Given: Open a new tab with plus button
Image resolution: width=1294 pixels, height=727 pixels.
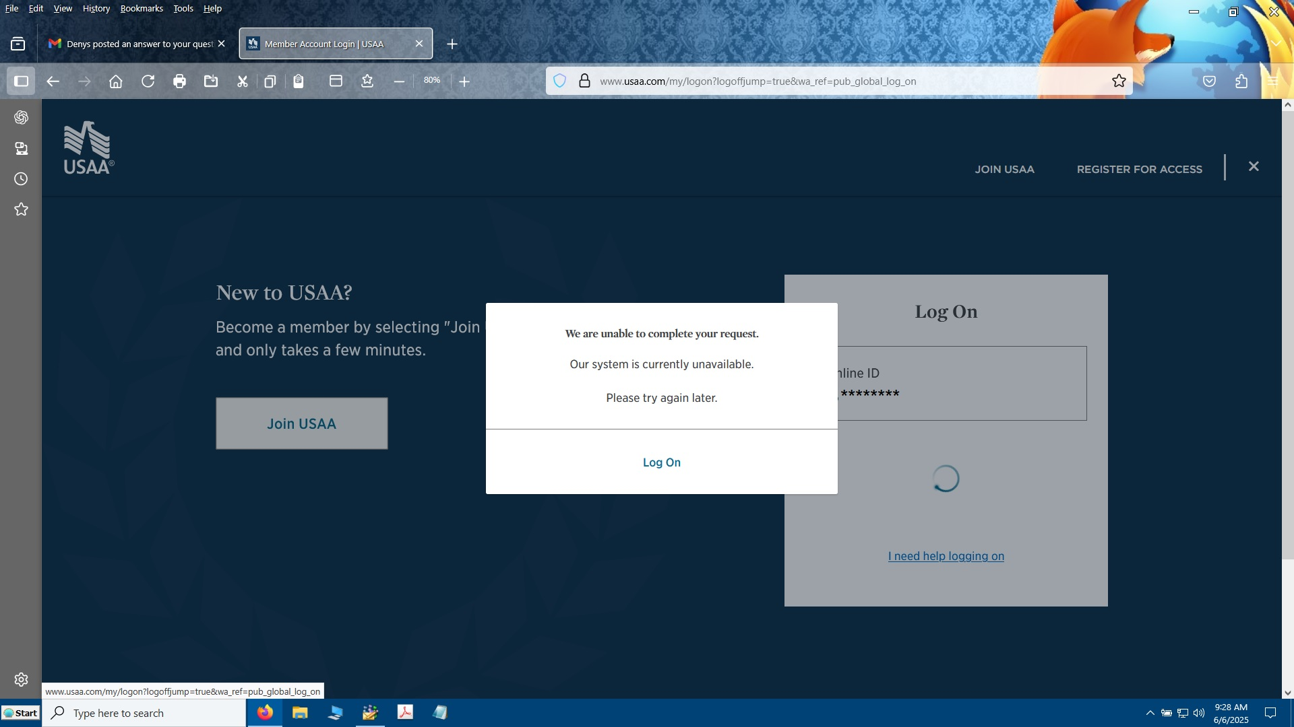Looking at the screenshot, I should pos(452,44).
